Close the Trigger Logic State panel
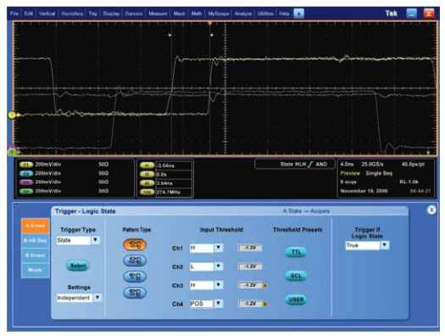 click(x=431, y=210)
